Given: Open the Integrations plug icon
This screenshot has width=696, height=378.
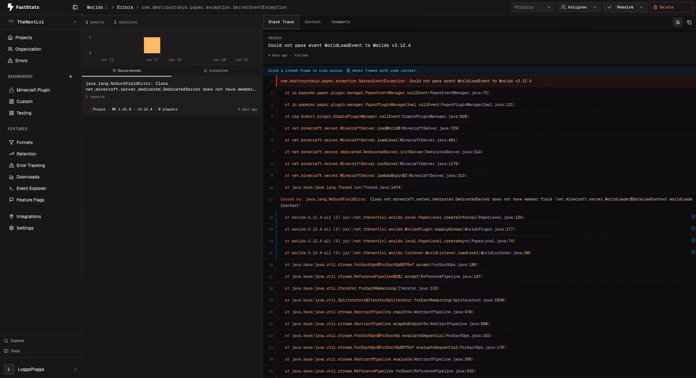Looking at the screenshot, I should click(11, 216).
